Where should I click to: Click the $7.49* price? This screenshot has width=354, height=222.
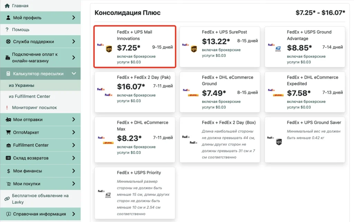(214, 93)
